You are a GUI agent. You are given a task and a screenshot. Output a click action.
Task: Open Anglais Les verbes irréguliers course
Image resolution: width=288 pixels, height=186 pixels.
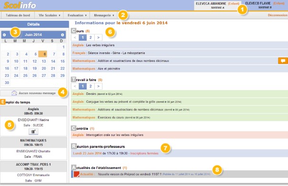pos(179,45)
